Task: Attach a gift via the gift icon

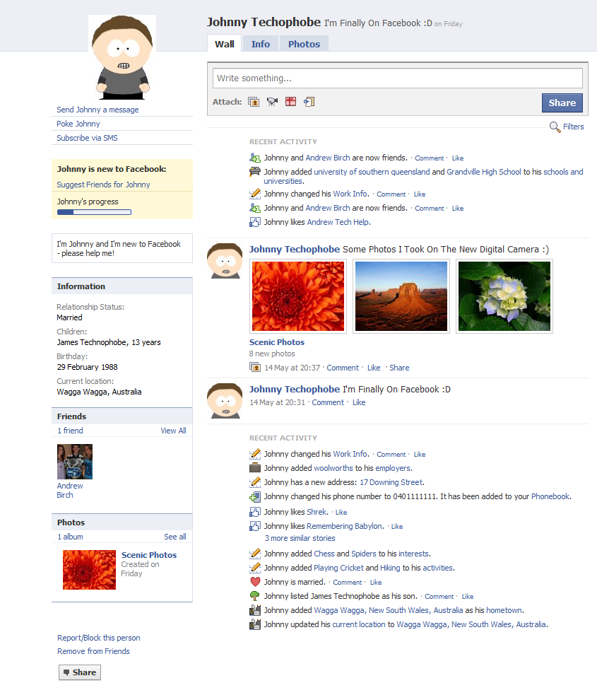Action: (x=290, y=102)
